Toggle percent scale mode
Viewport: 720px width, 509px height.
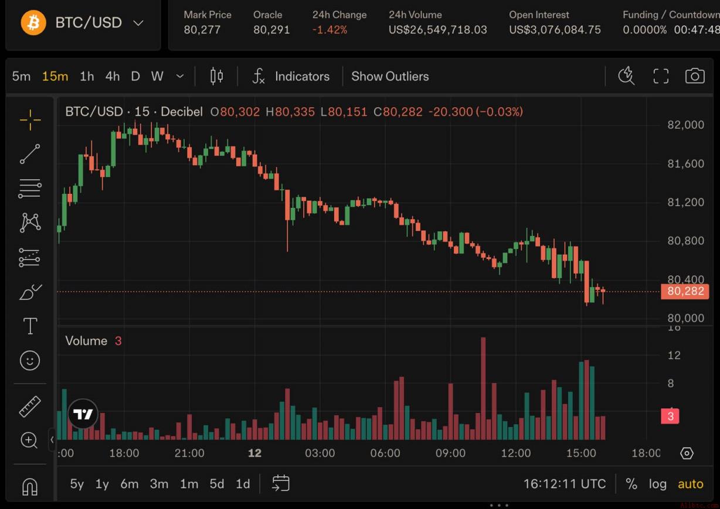pos(631,484)
